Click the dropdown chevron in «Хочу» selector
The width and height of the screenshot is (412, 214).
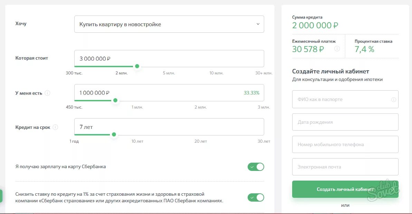258,24
